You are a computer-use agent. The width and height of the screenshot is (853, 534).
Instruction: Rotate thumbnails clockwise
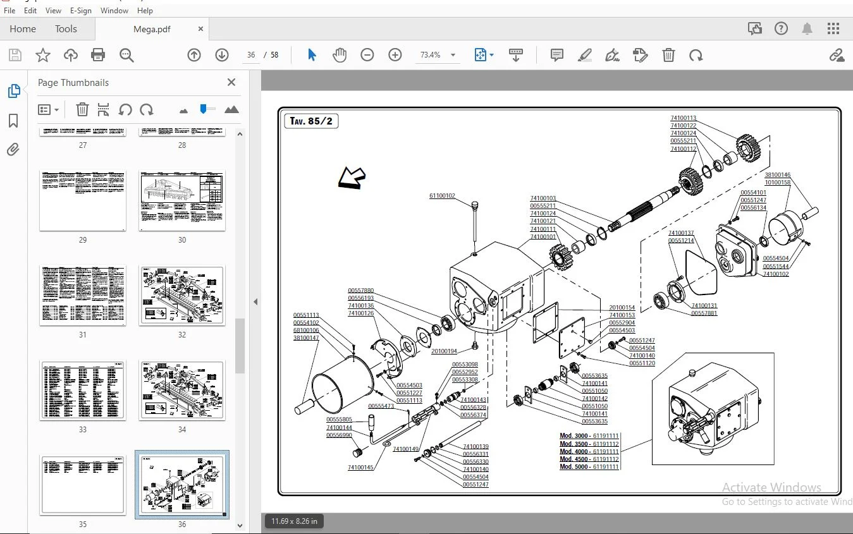click(x=147, y=109)
